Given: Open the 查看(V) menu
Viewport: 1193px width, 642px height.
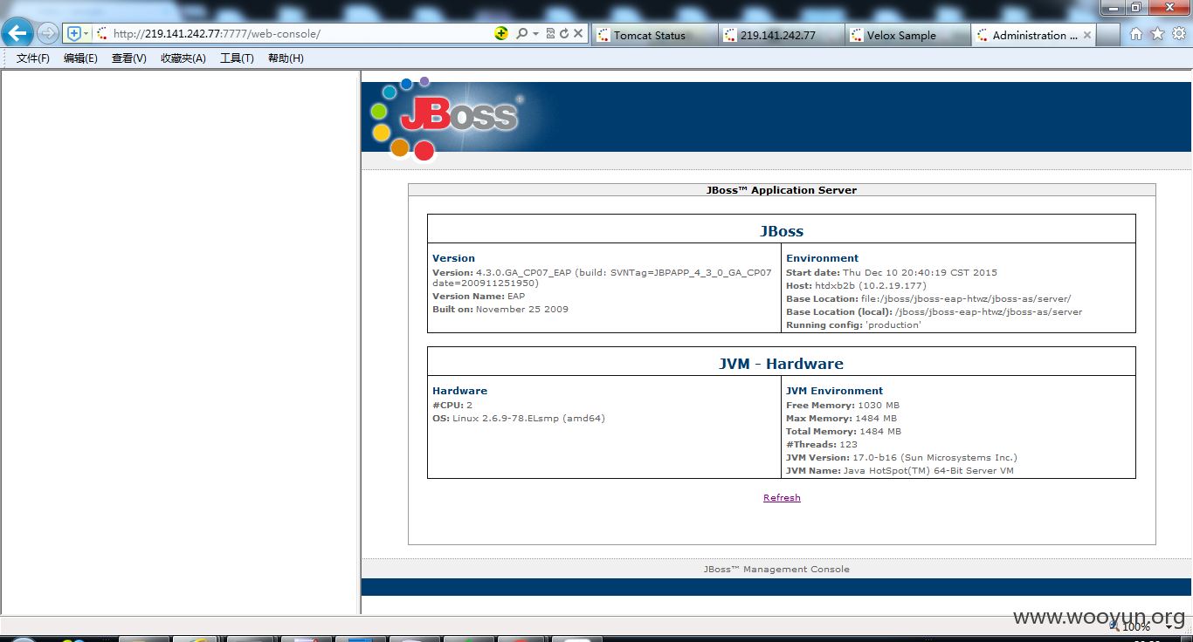Looking at the screenshot, I should pyautogui.click(x=129, y=58).
